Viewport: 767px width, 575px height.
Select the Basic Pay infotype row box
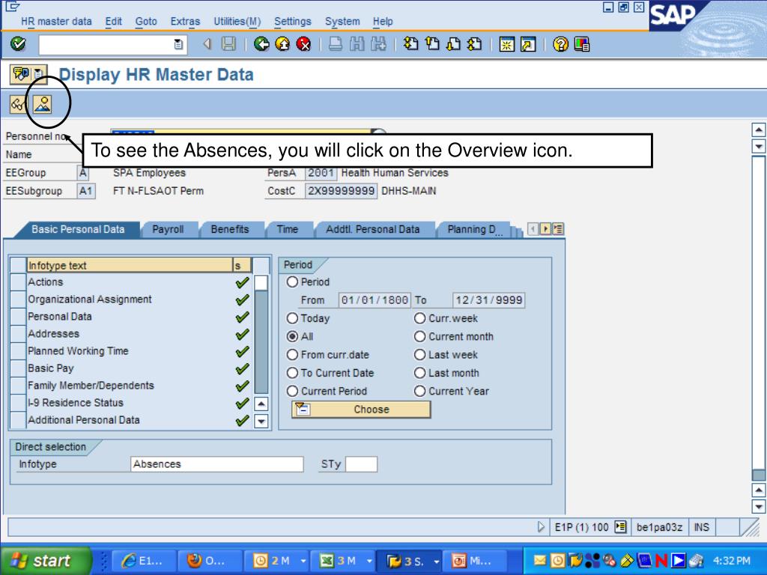point(18,368)
